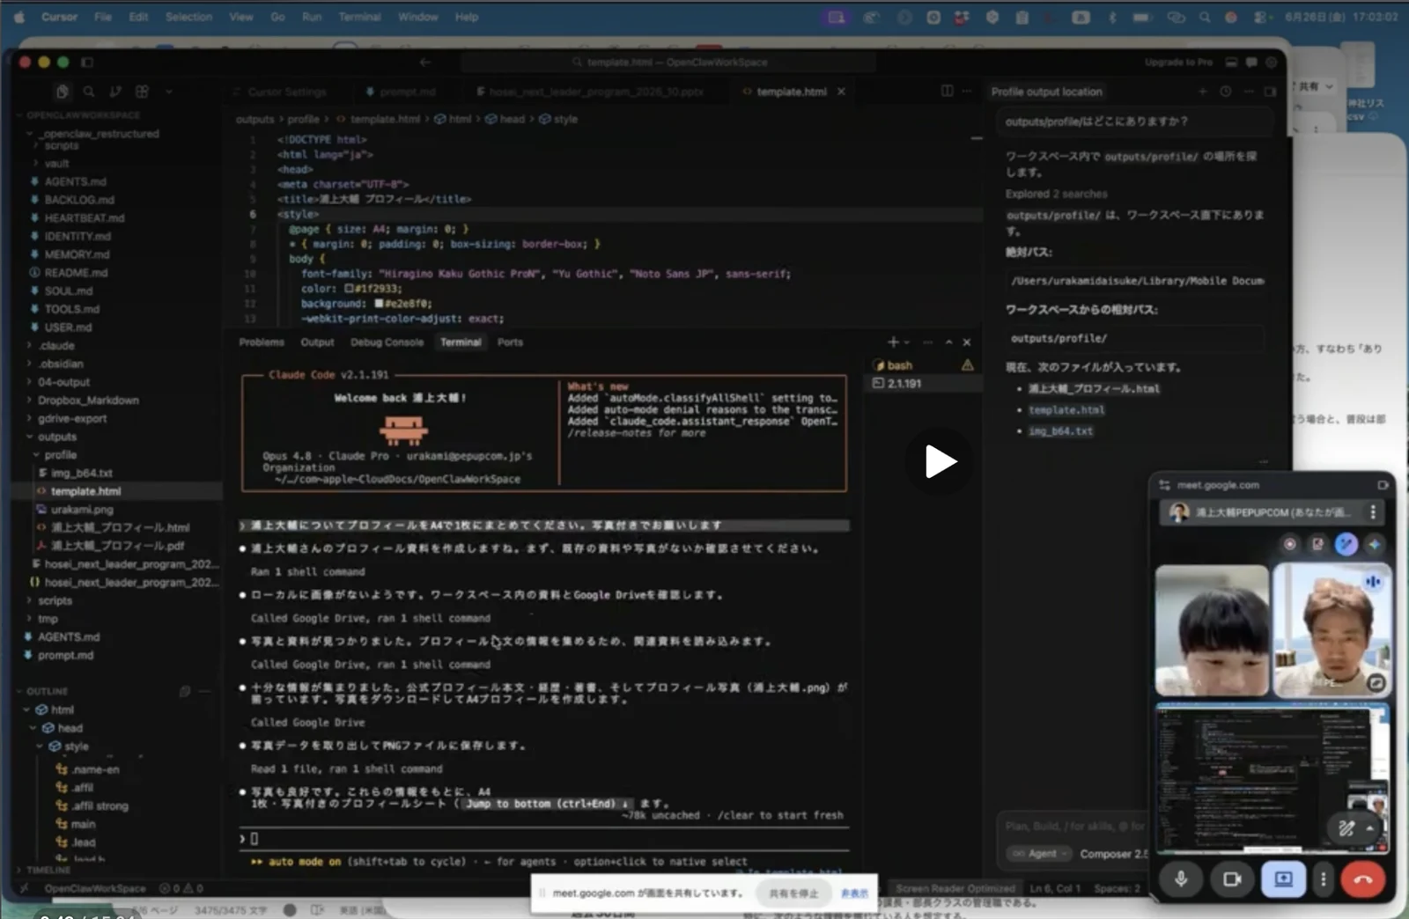
Task: Click the Spotlight search icon in macOS menu bar
Action: click(1204, 17)
